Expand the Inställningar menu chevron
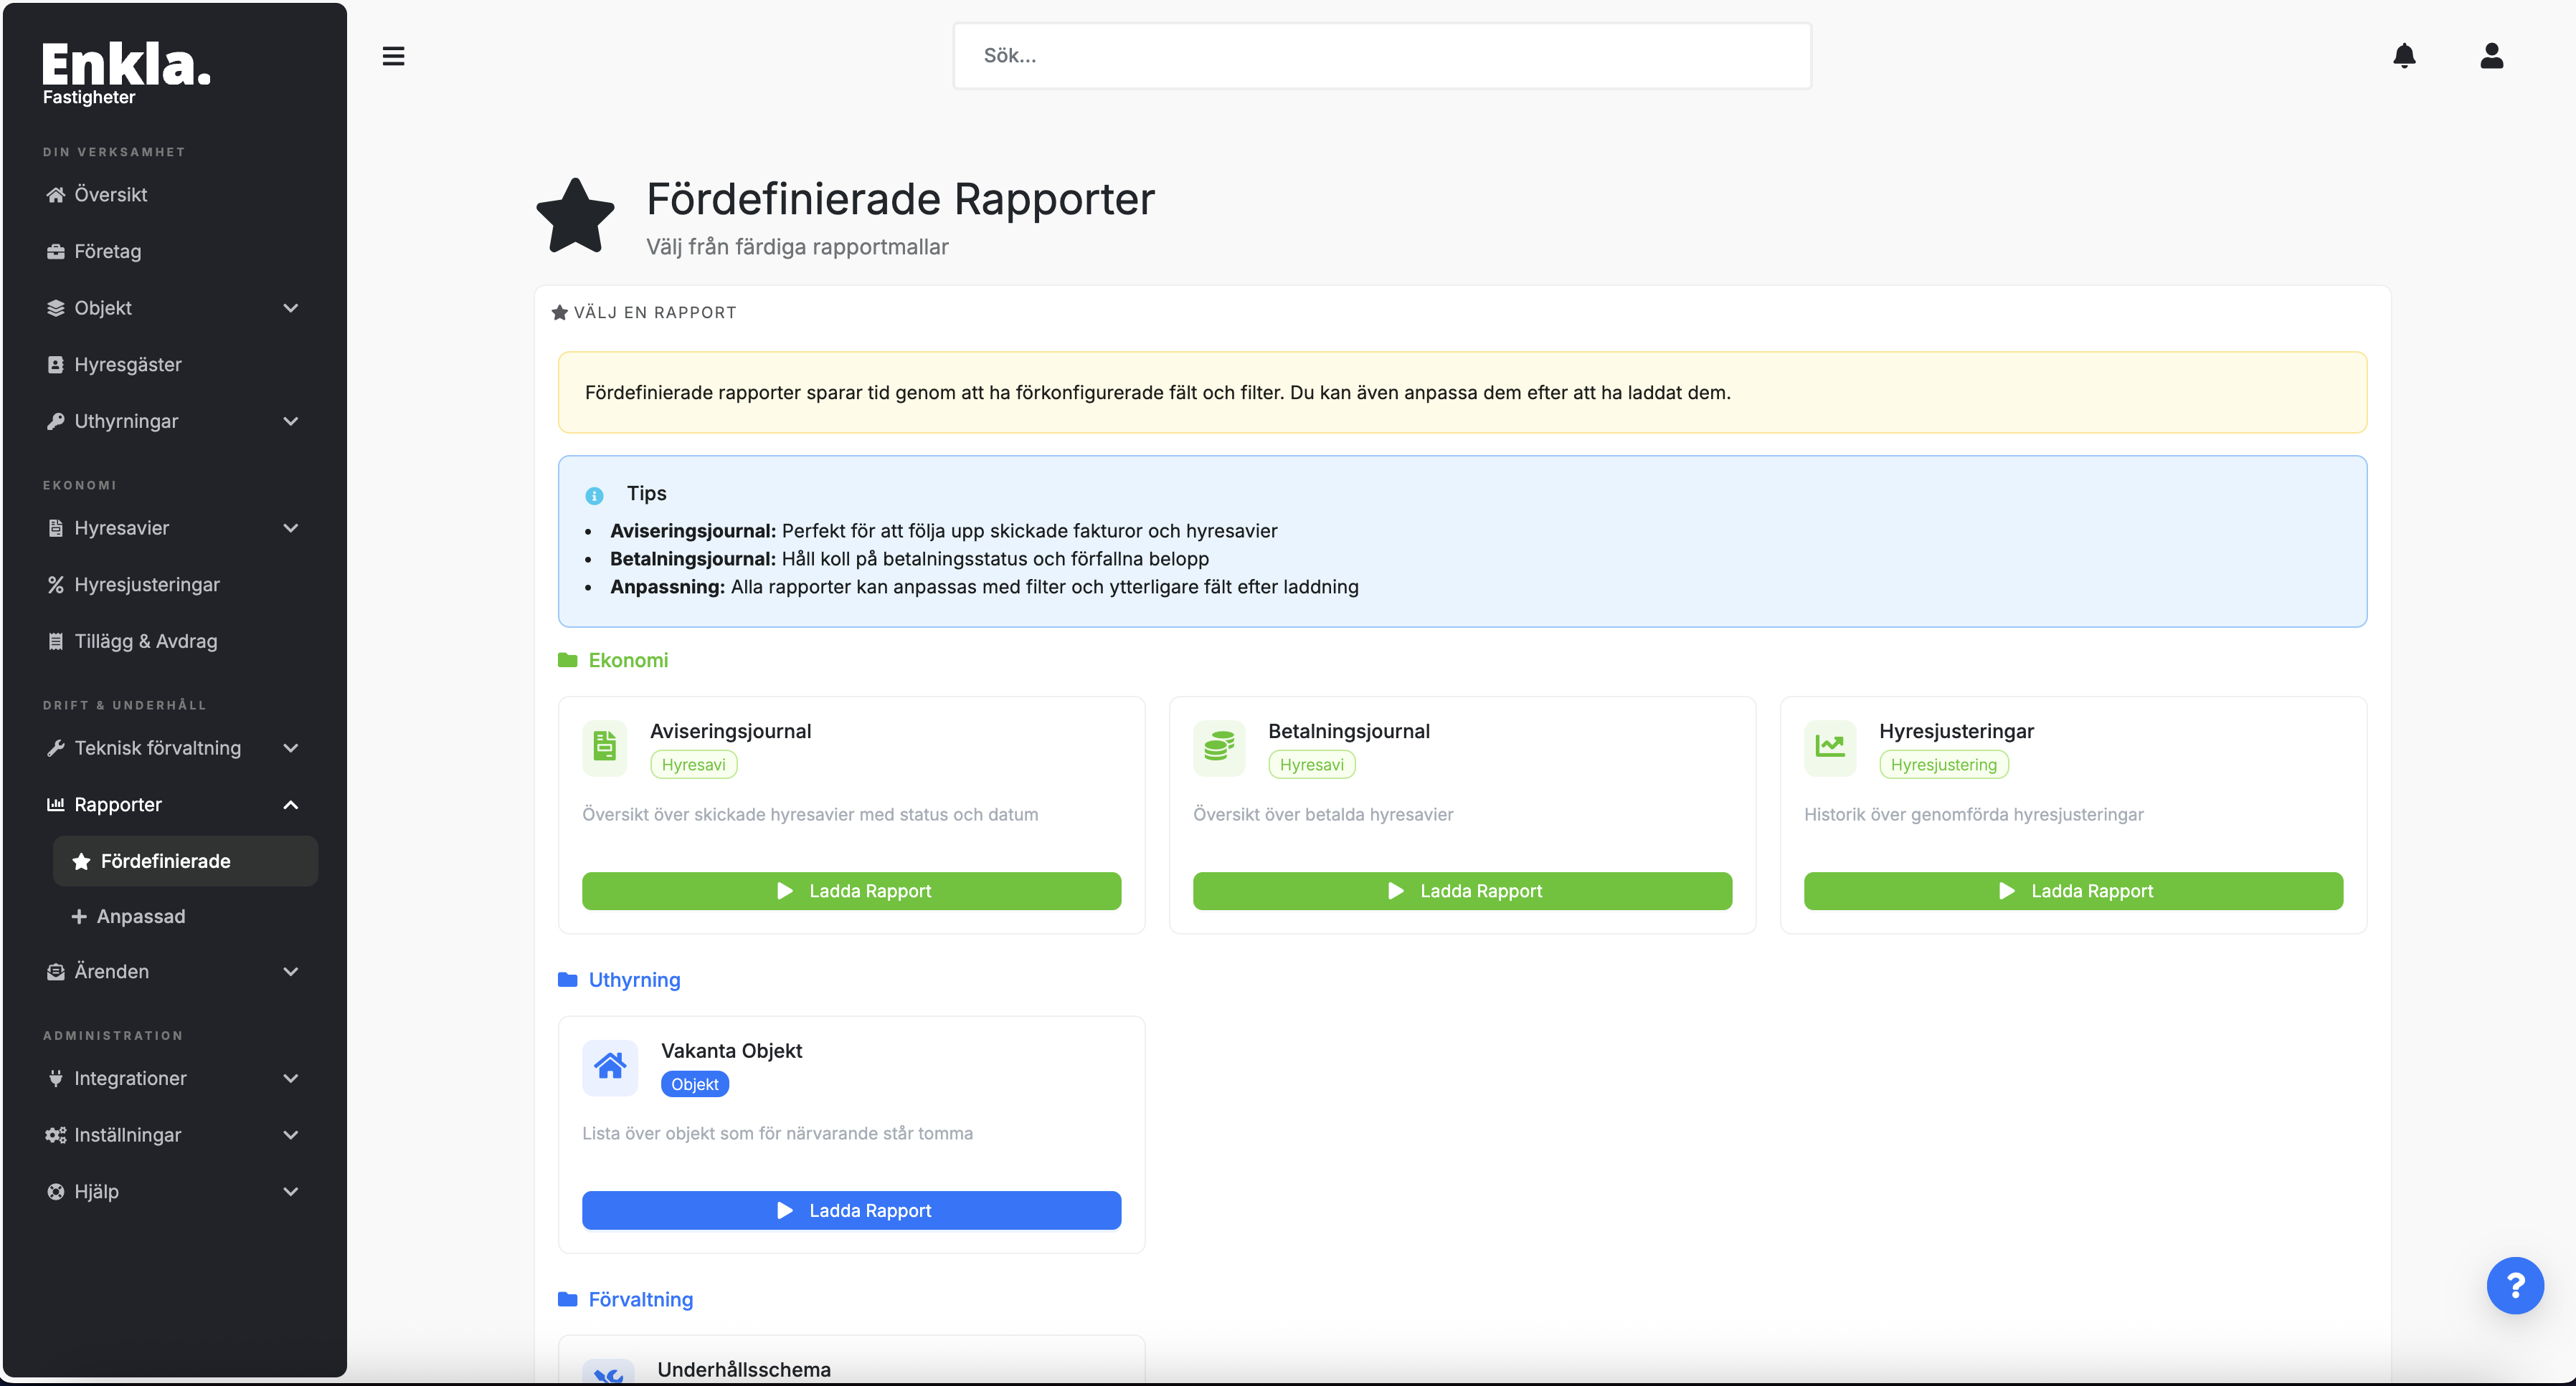Viewport: 2576px width, 1386px height. [291, 1135]
